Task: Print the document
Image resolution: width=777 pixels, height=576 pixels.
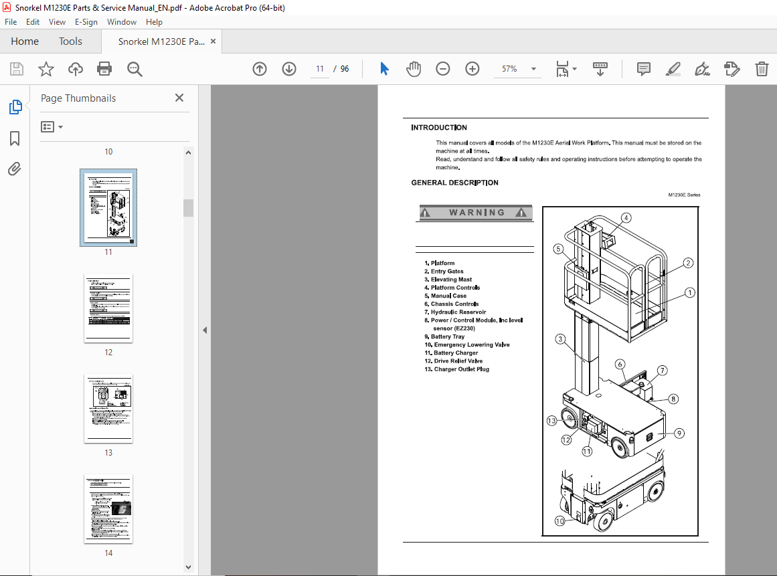Action: tap(104, 69)
